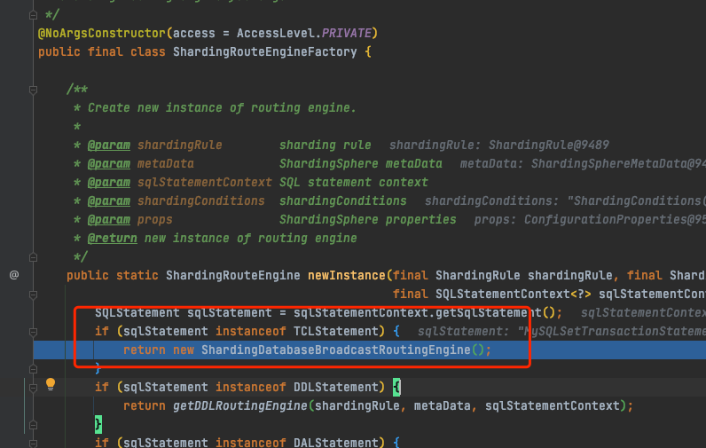The width and height of the screenshot is (706, 448).
Task: Click highlighted closing brace of DDLStatement block
Action: coord(98,425)
